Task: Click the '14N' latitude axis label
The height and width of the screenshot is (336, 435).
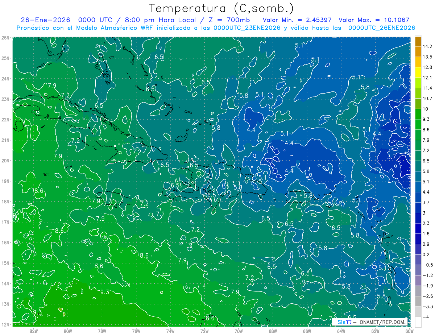Action: [x=5, y=283]
